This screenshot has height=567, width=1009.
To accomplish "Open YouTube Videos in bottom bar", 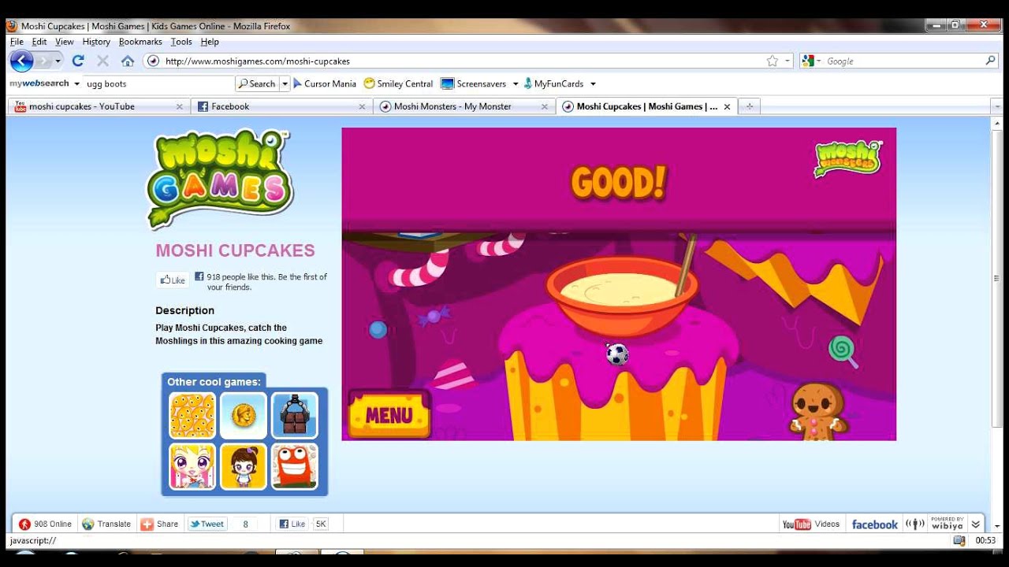I will click(810, 524).
